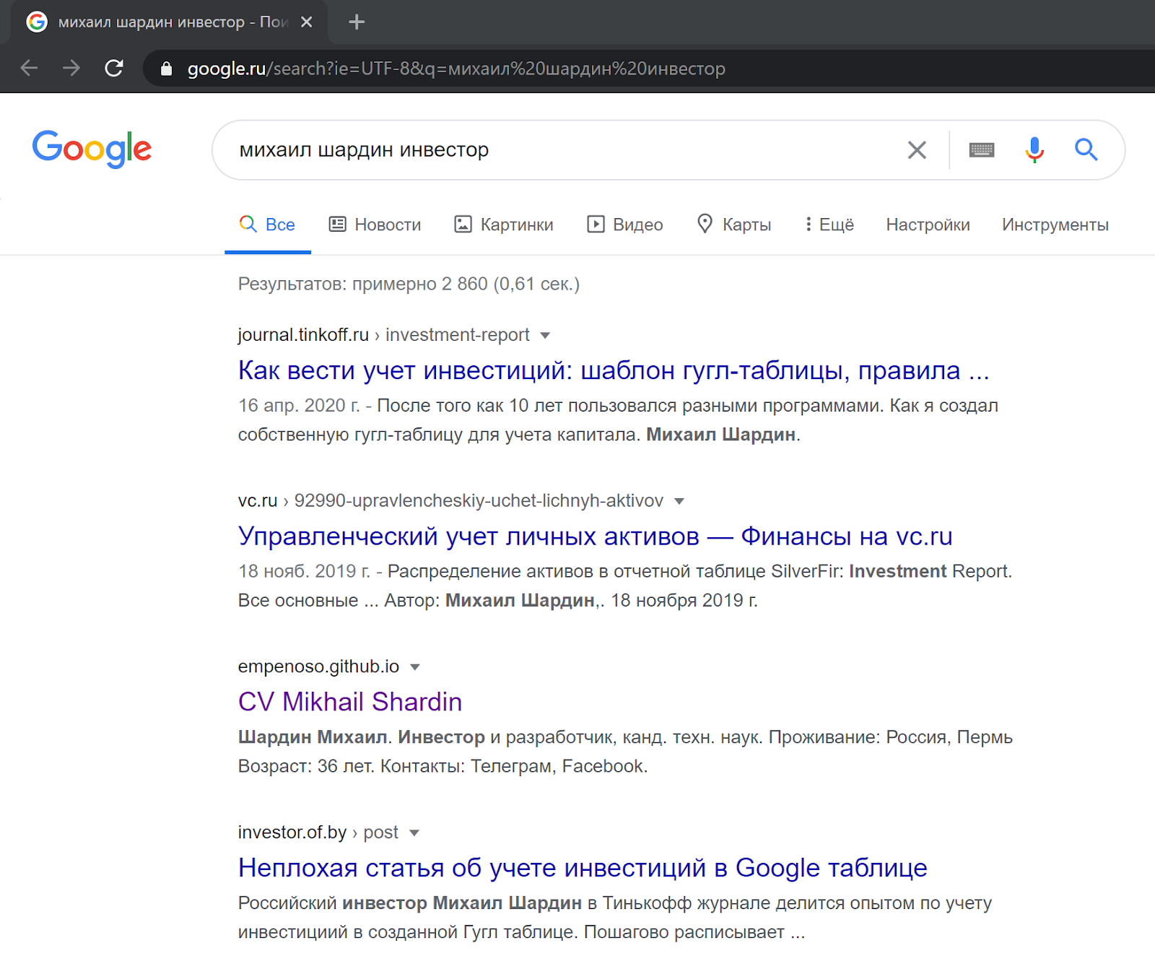Viewport: 1155px width, 956px height.
Task: Open Настройки search settings
Action: click(928, 225)
